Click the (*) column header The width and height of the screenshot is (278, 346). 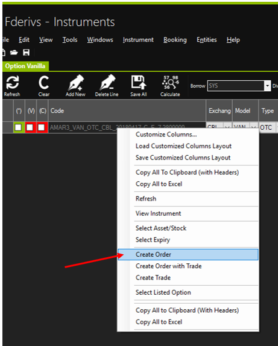tap(19, 111)
